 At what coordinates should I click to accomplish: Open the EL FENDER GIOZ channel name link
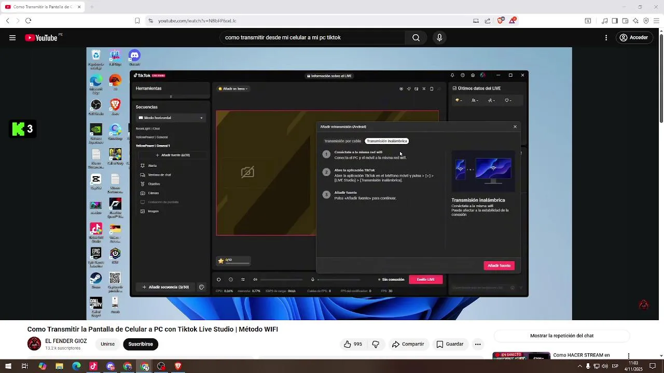coord(66,341)
